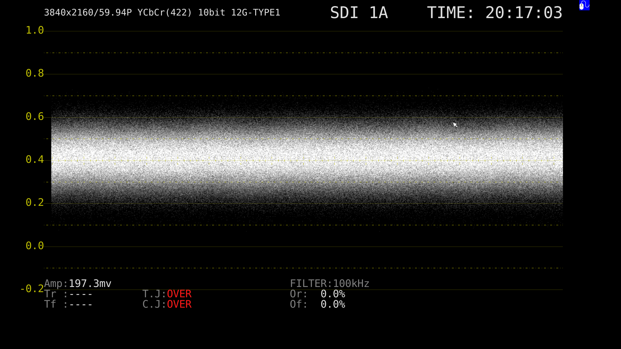Select the SDI 1A input label

[359, 13]
